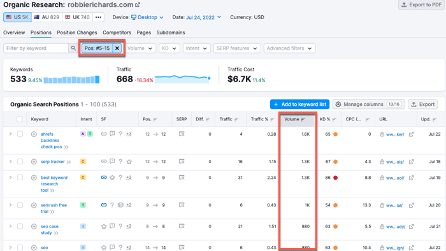The image size is (446, 251).
Task: Click Export to PDF
Action: pos(422,5)
